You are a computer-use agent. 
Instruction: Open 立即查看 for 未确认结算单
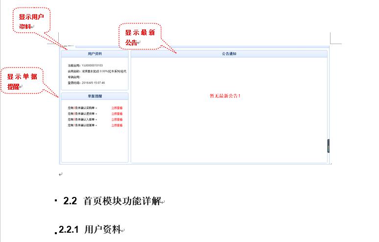(x=117, y=125)
